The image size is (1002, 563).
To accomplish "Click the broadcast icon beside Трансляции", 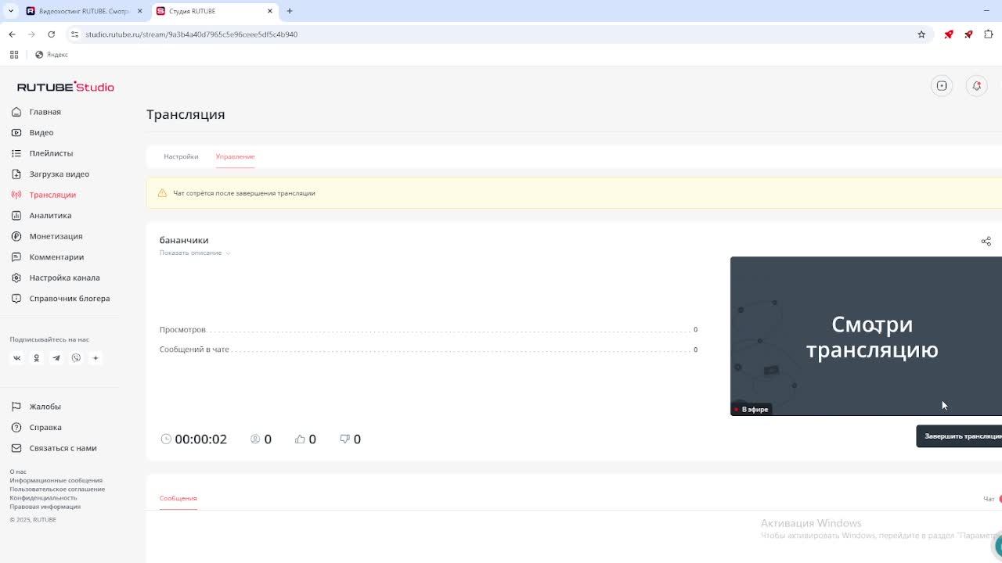I will pyautogui.click(x=16, y=195).
